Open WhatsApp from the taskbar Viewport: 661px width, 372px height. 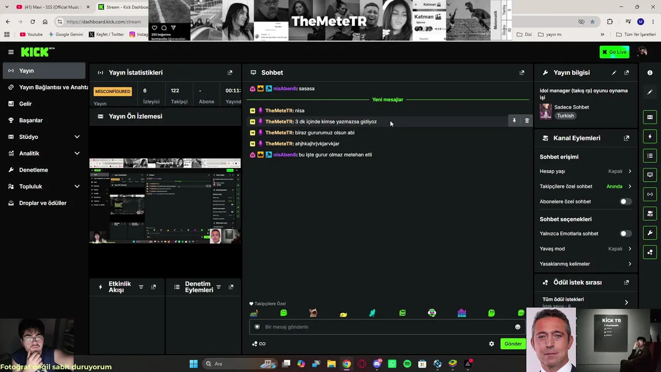[392, 364]
